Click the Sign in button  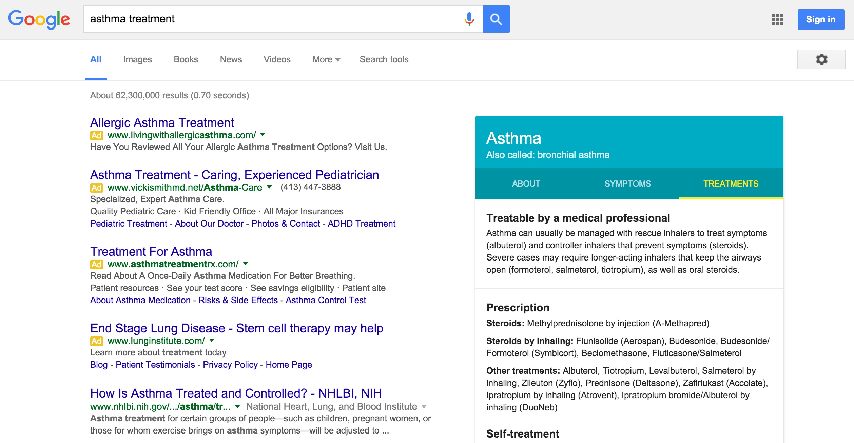pyautogui.click(x=821, y=20)
